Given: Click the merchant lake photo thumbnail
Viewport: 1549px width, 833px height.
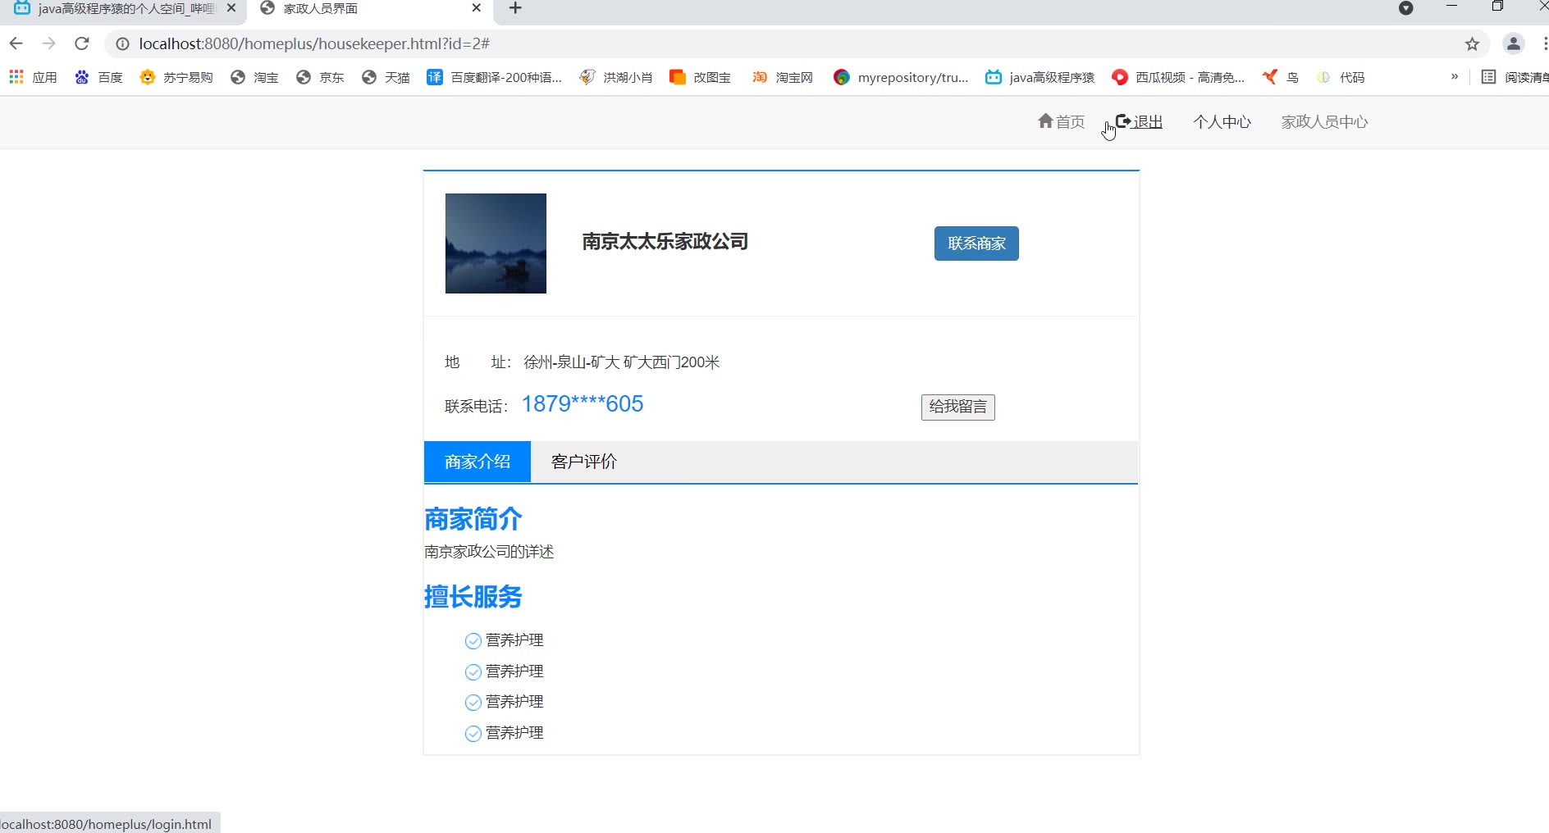Looking at the screenshot, I should pos(496,244).
